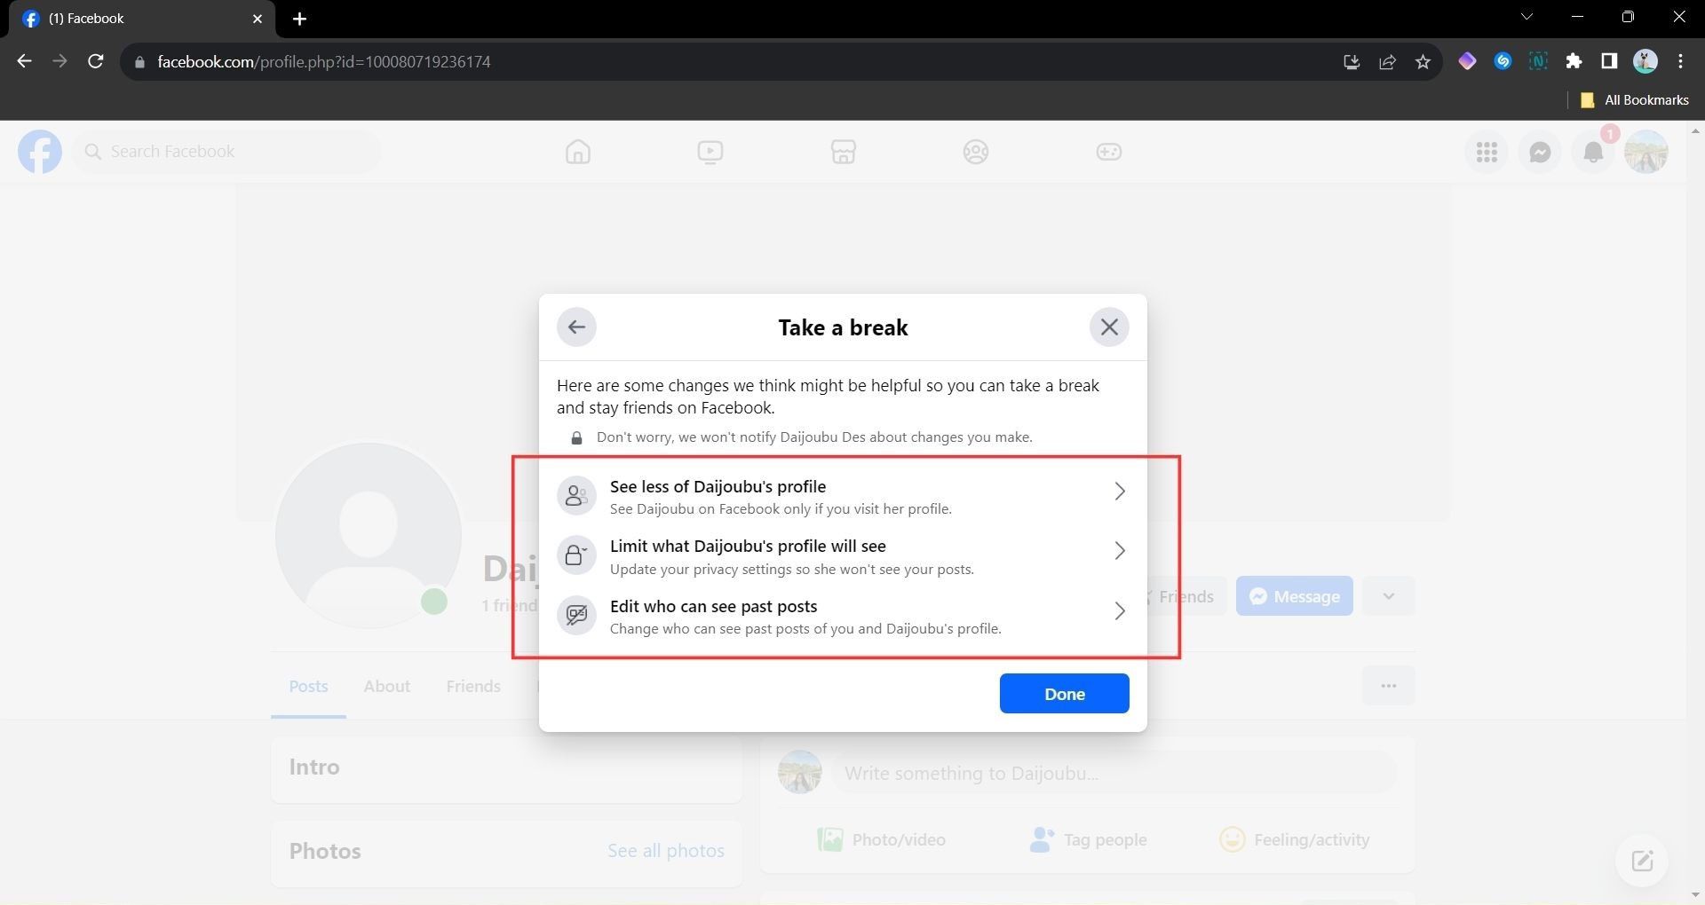Click Daijoubu's profile picture
The width and height of the screenshot is (1705, 905).
point(368,535)
